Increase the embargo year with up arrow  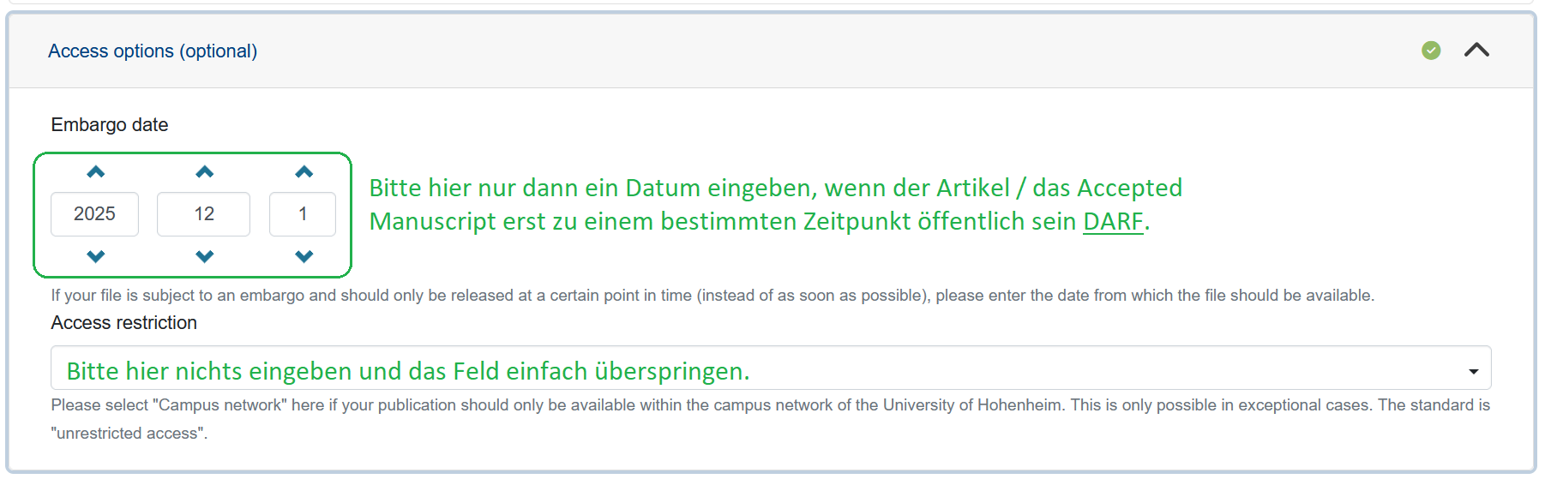(95, 172)
